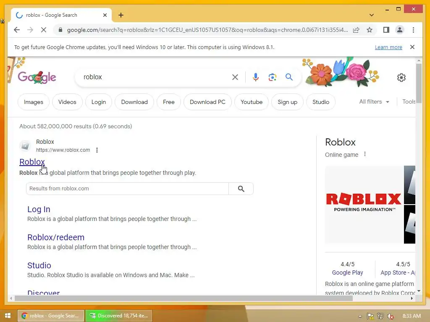Image resolution: width=430 pixels, height=322 pixels.
Task: Click the forward navigation arrow
Action: click(30, 30)
